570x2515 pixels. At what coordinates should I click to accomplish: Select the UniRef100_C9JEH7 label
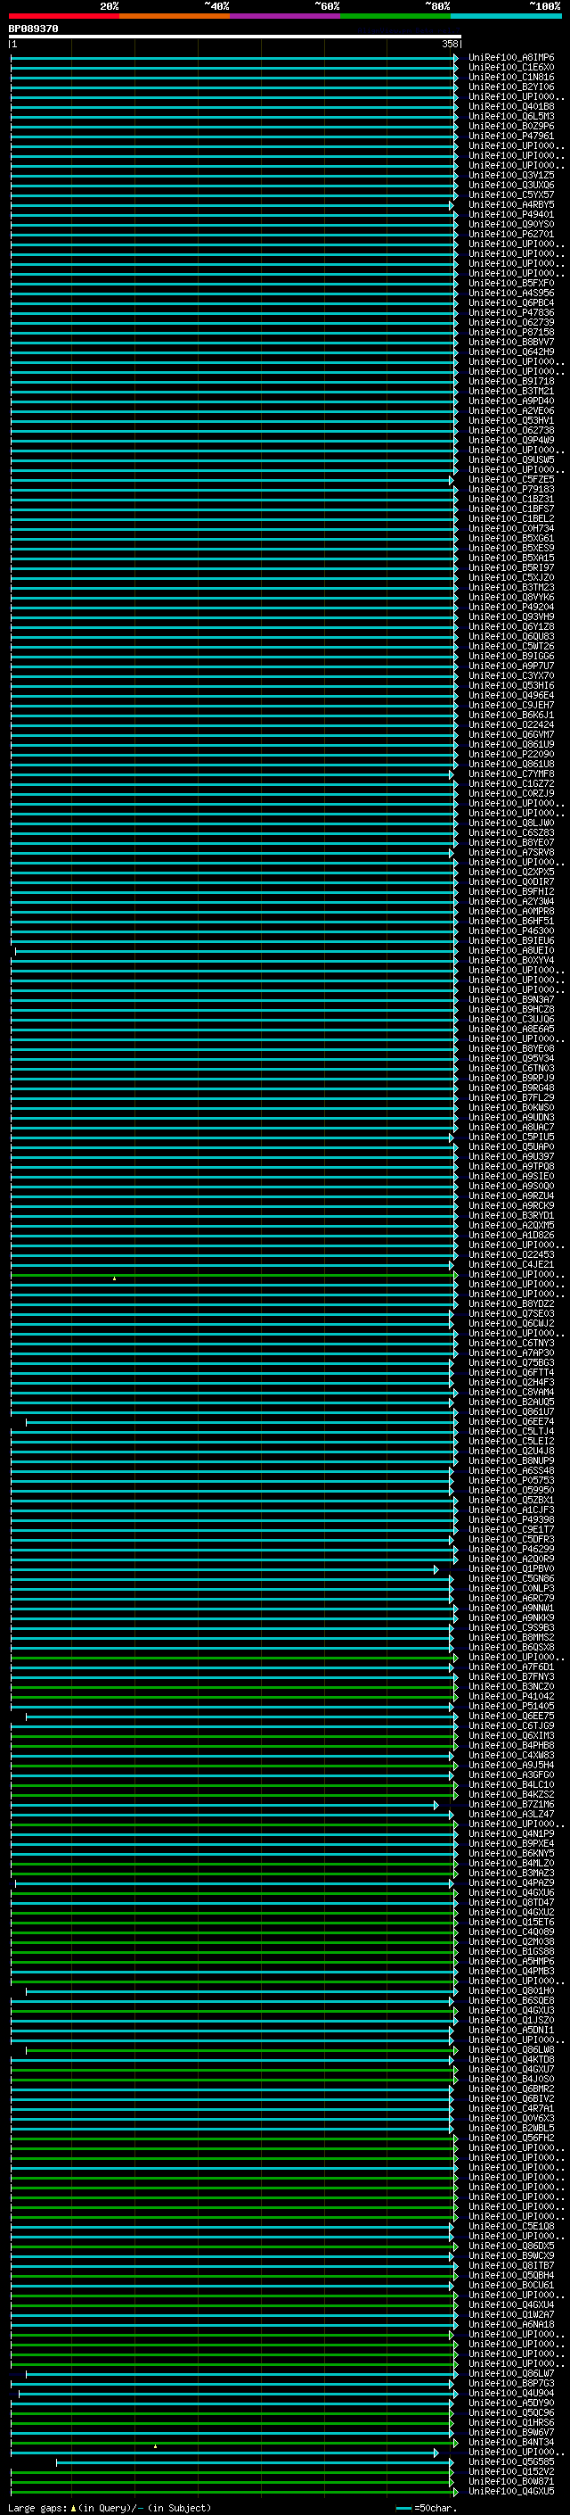click(510, 705)
